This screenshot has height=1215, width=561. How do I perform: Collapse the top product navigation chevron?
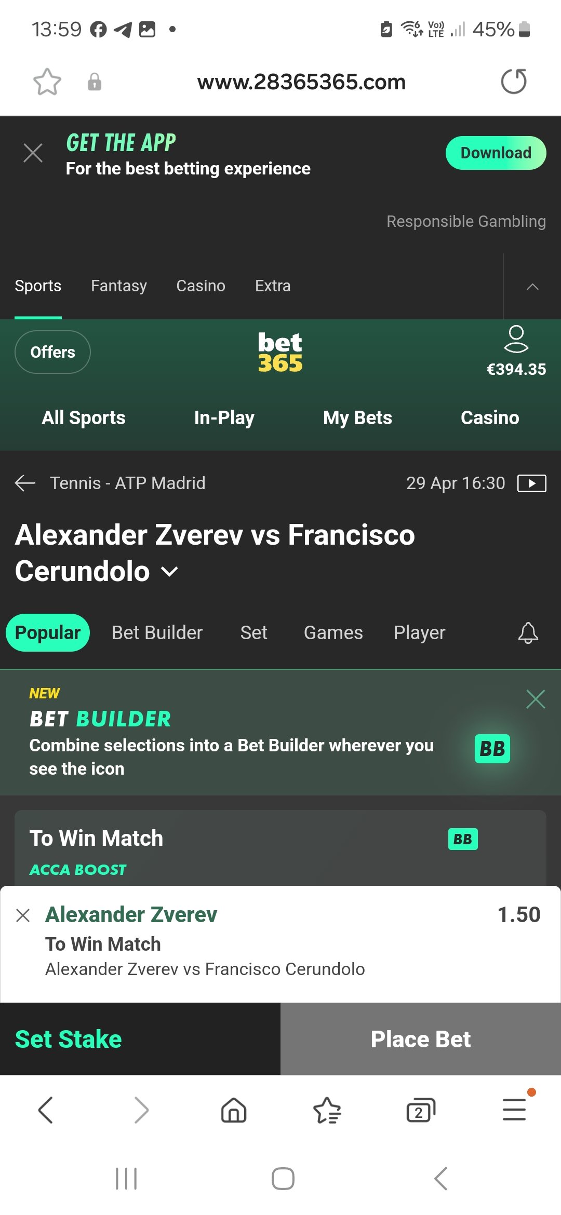(532, 286)
